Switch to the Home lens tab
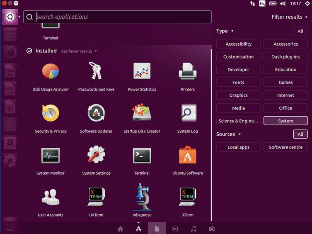312x234 pixels. click(120, 229)
